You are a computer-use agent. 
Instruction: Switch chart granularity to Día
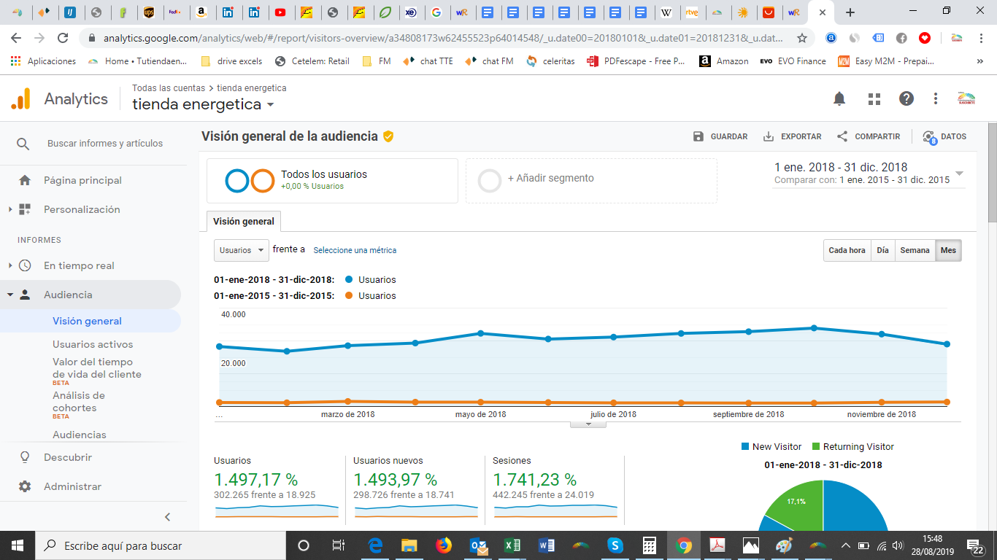click(883, 250)
